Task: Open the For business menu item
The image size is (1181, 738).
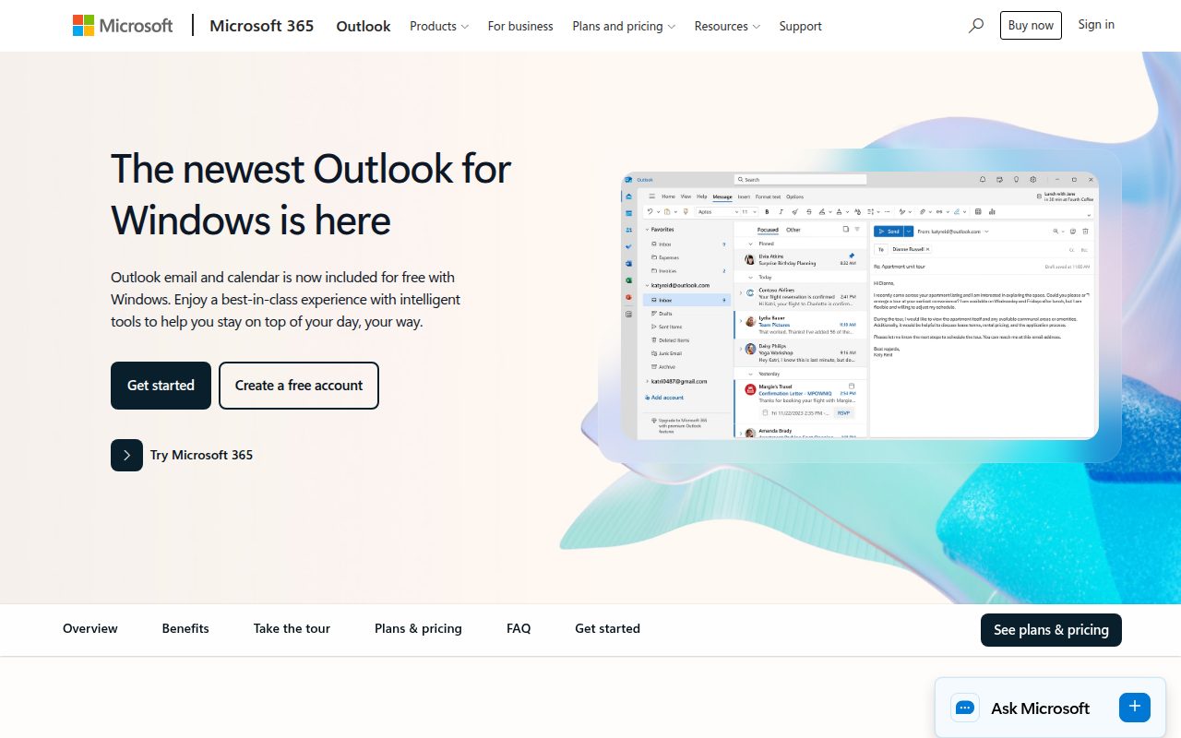Action: [520, 26]
